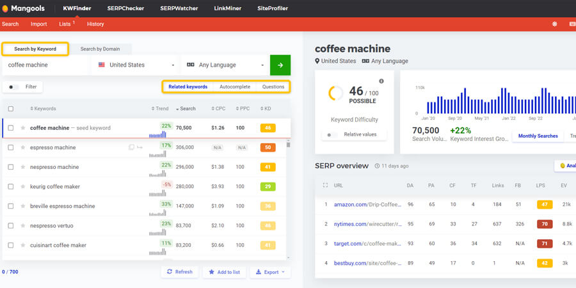The width and height of the screenshot is (576, 288).
Task: Click the expand icon beside URL header
Action: pos(325,186)
